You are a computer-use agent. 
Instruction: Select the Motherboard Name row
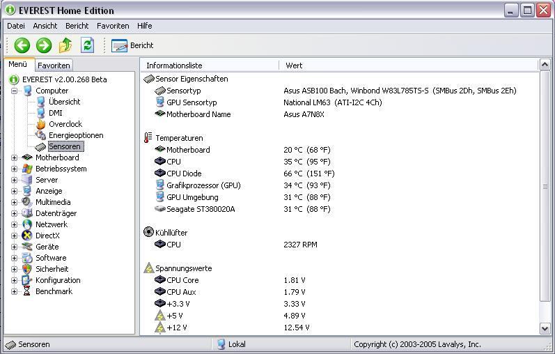click(x=340, y=114)
